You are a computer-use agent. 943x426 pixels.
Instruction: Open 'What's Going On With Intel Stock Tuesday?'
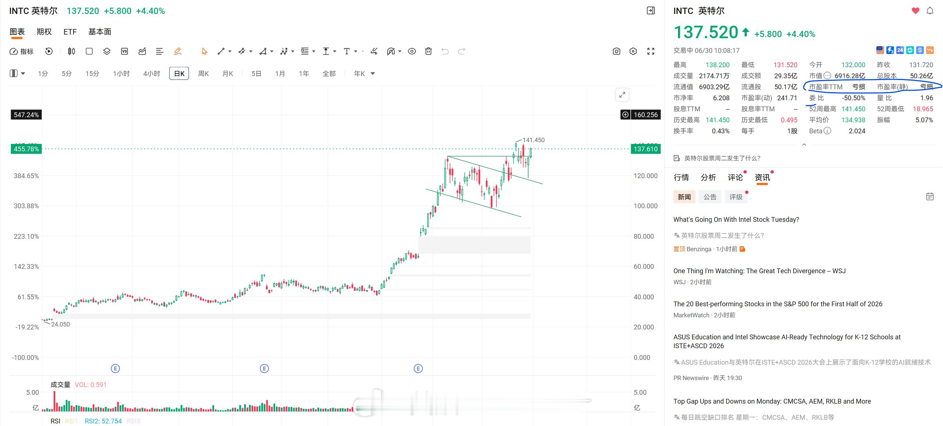pos(736,220)
